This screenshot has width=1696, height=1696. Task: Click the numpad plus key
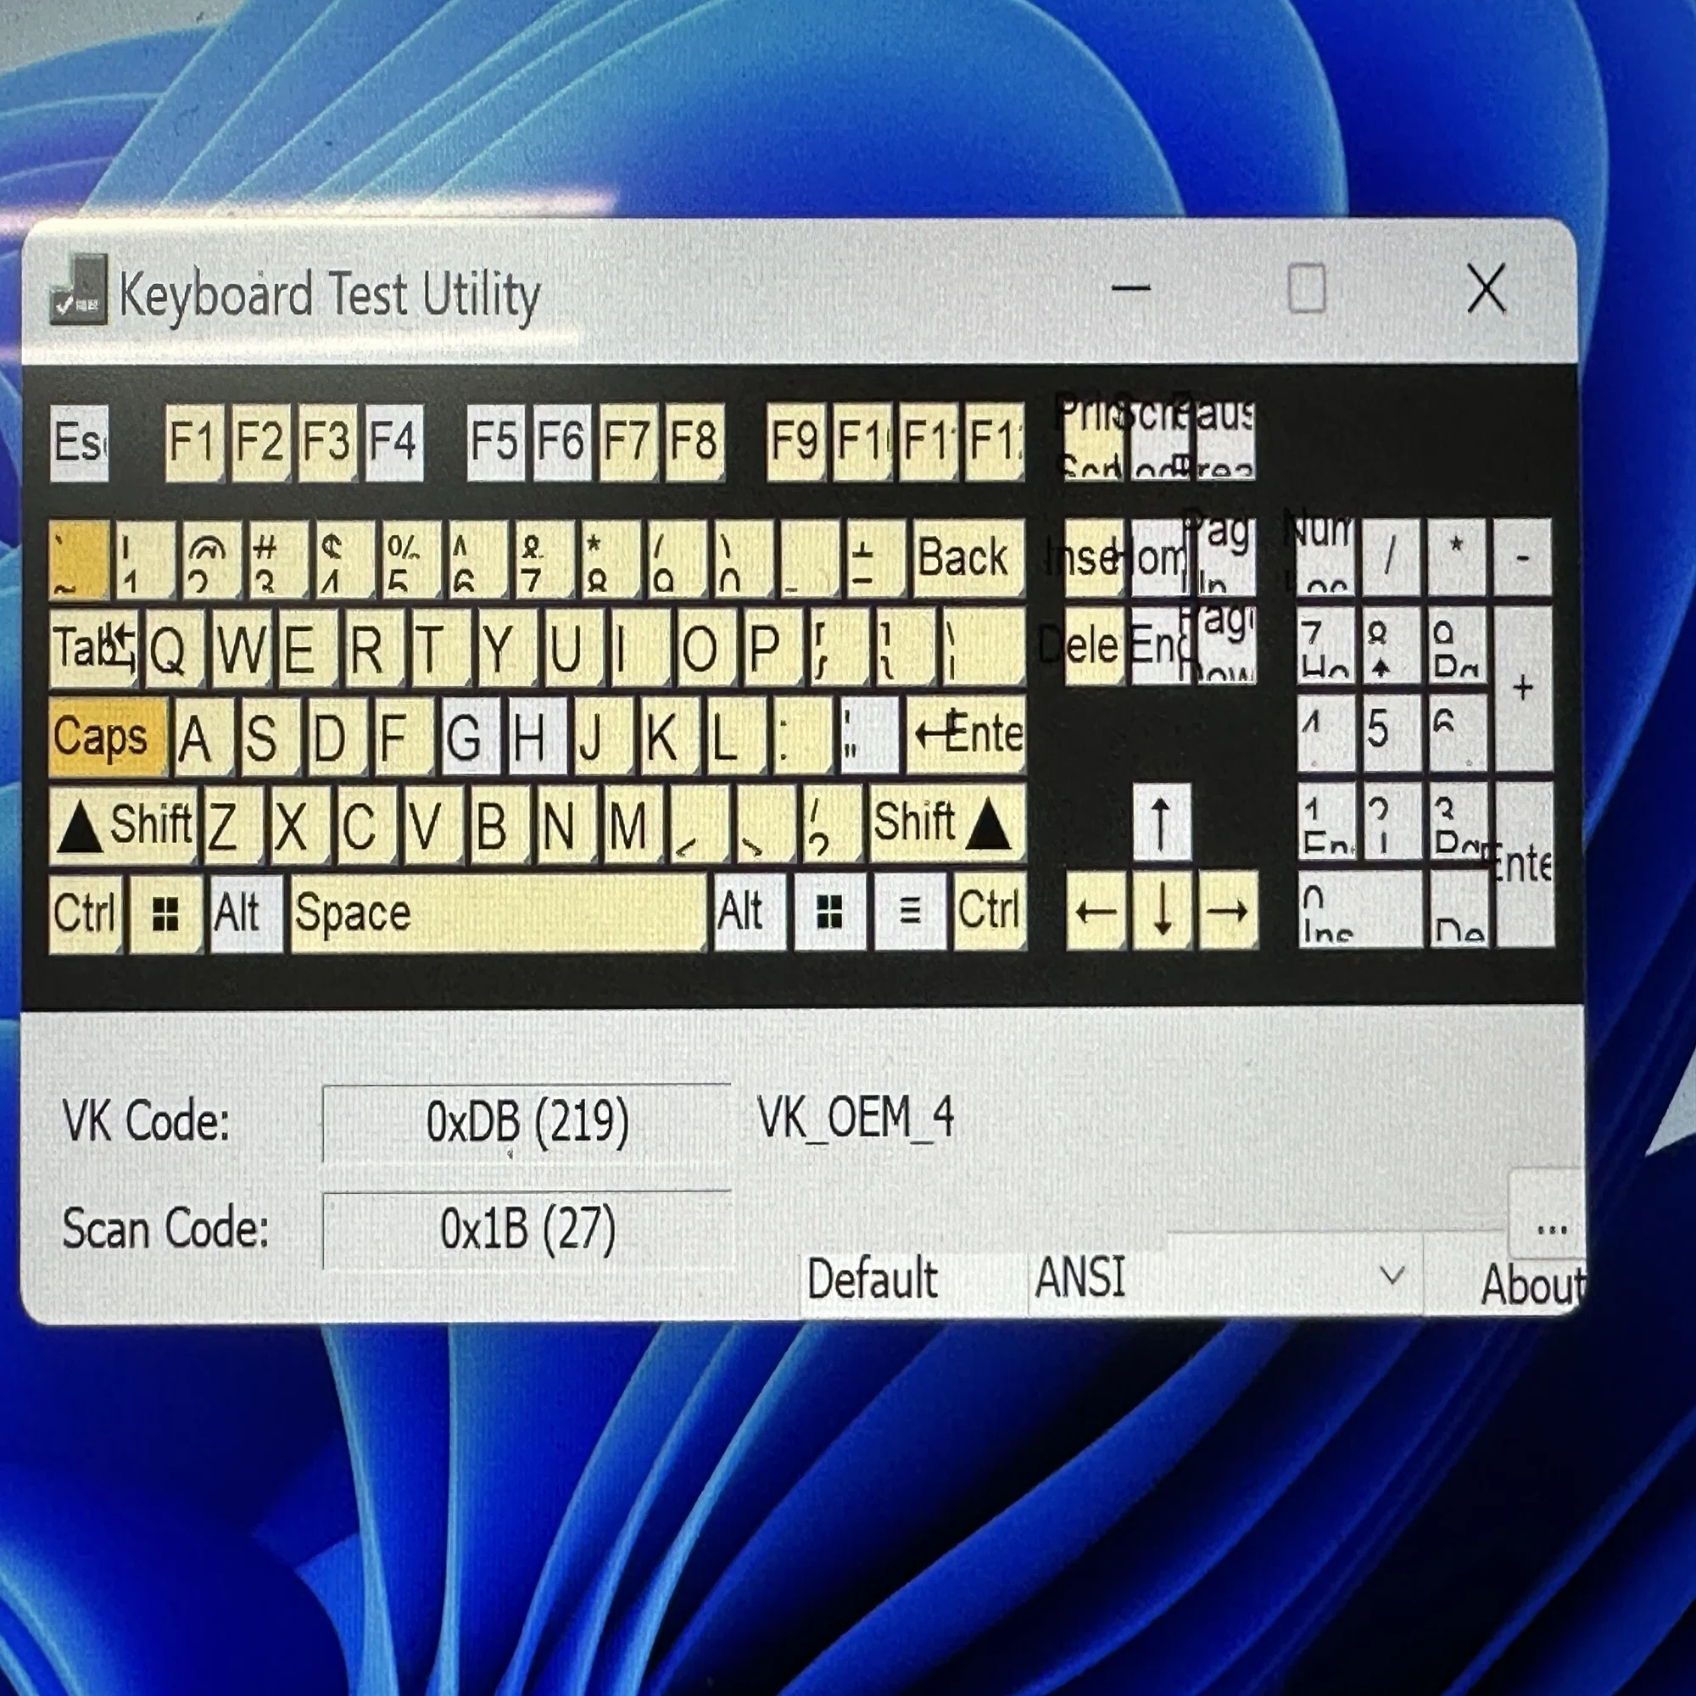click(x=1523, y=689)
